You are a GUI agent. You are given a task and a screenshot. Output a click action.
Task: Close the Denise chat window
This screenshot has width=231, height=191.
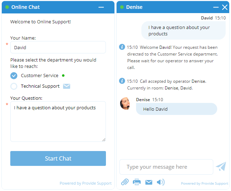225,7
